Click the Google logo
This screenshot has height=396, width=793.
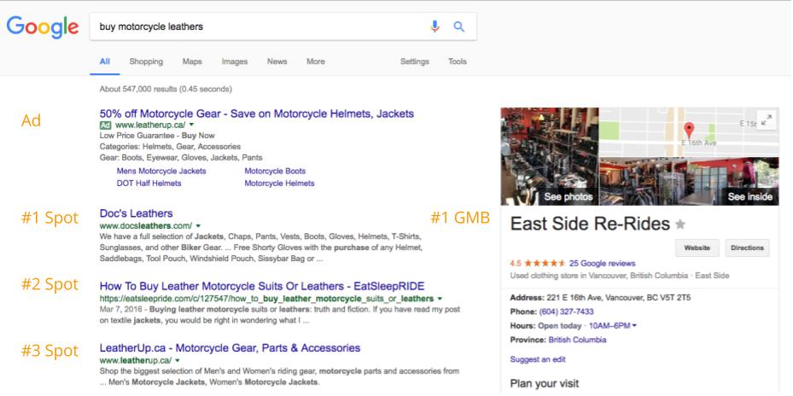tap(43, 26)
